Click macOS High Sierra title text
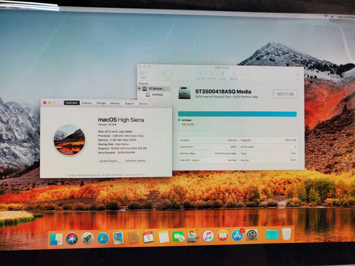355x266 pixels. pos(121,120)
